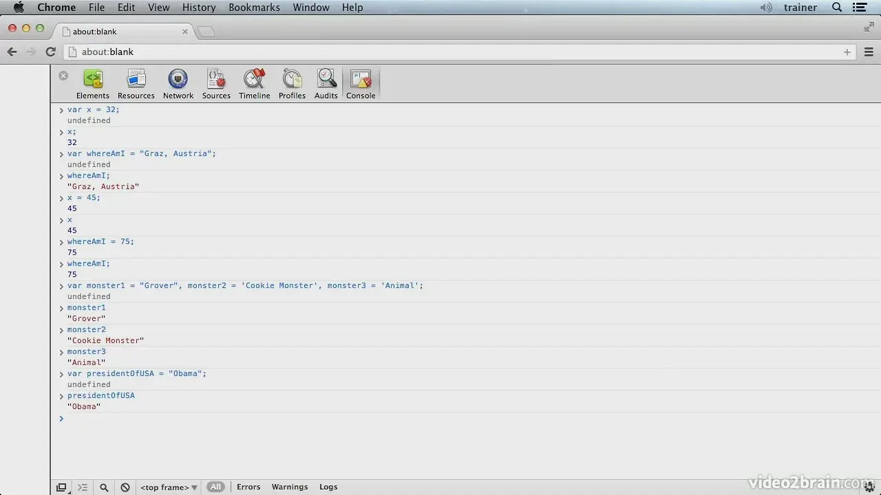This screenshot has width=881, height=495.
Task: Select the 'whereAmI = 75;' command
Action: tap(101, 242)
